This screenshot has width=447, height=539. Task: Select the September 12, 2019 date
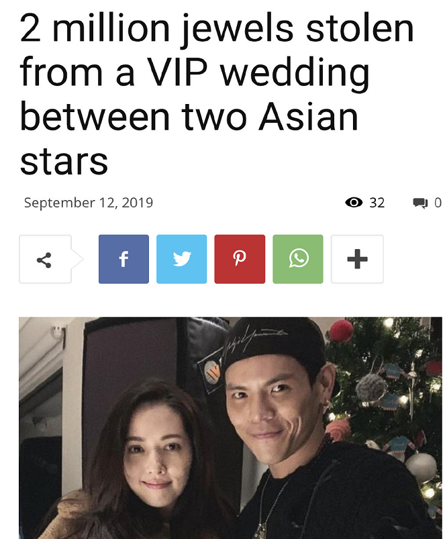[89, 203]
